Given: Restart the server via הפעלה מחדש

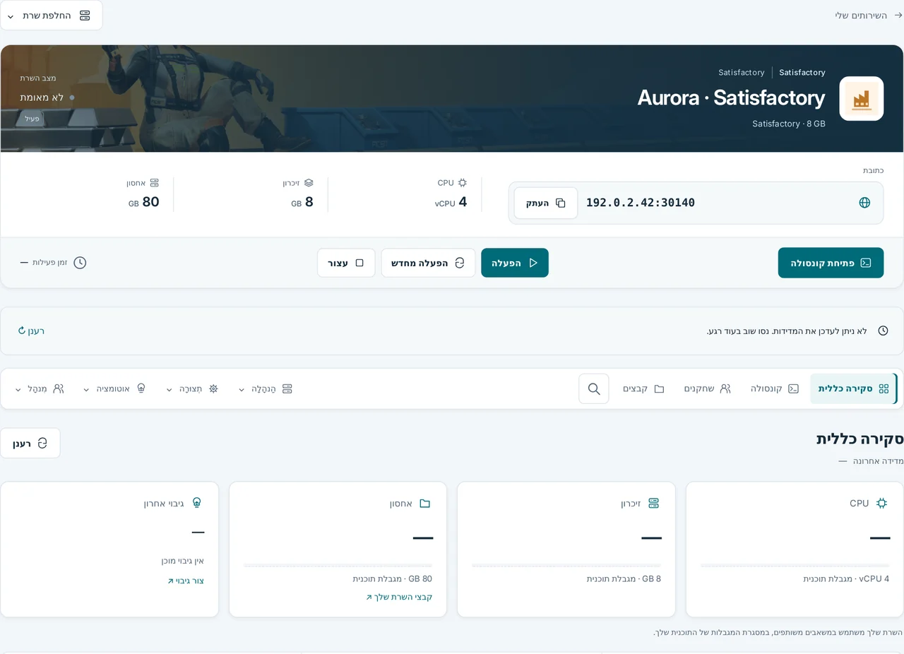Looking at the screenshot, I should [x=429, y=263].
